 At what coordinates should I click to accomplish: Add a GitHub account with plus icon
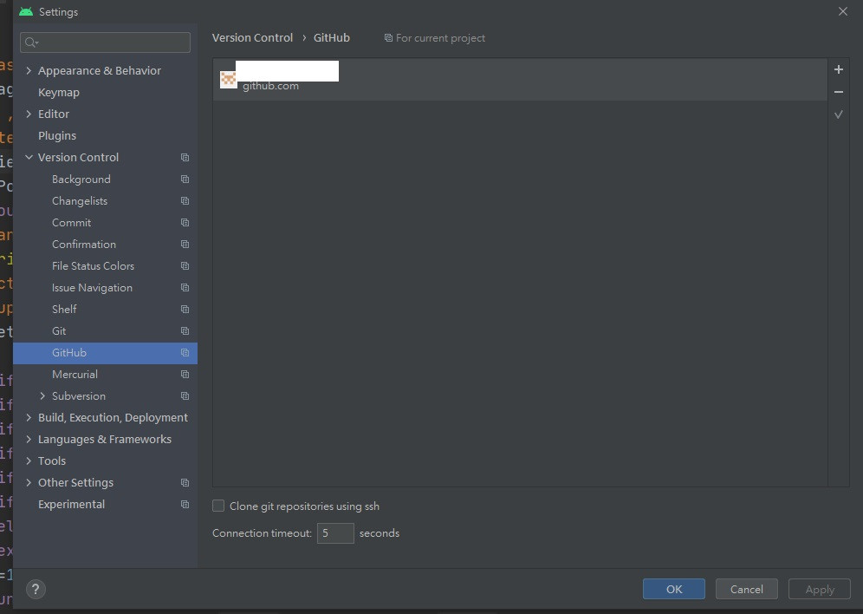tap(838, 69)
